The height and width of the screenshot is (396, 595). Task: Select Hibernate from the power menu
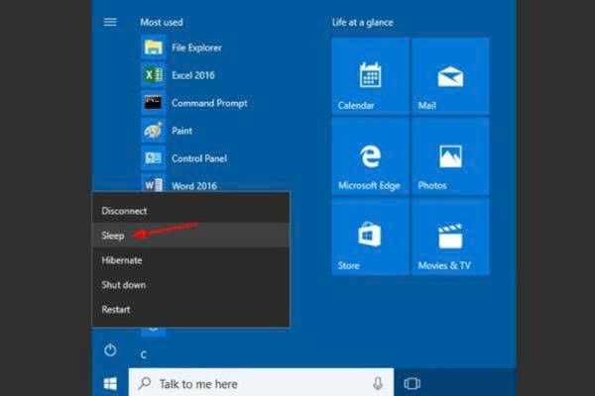coord(191,260)
